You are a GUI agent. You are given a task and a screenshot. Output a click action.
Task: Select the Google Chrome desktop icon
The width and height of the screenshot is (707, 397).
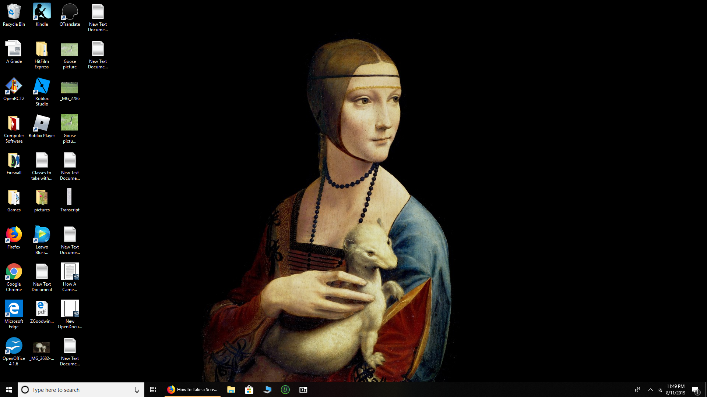pos(14,278)
